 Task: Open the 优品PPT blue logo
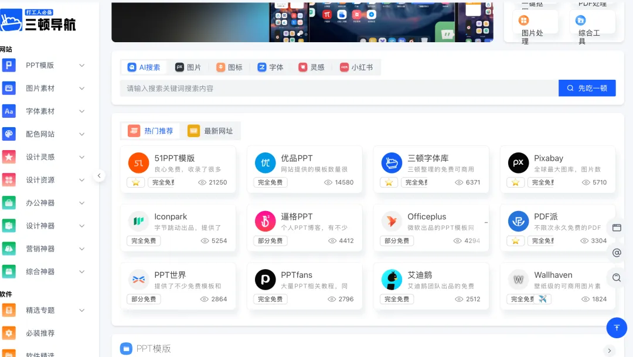click(x=266, y=163)
